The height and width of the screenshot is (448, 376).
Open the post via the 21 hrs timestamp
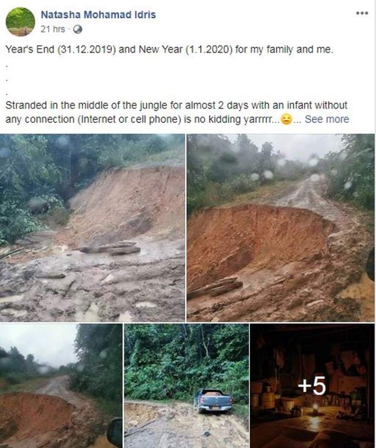pos(53,29)
